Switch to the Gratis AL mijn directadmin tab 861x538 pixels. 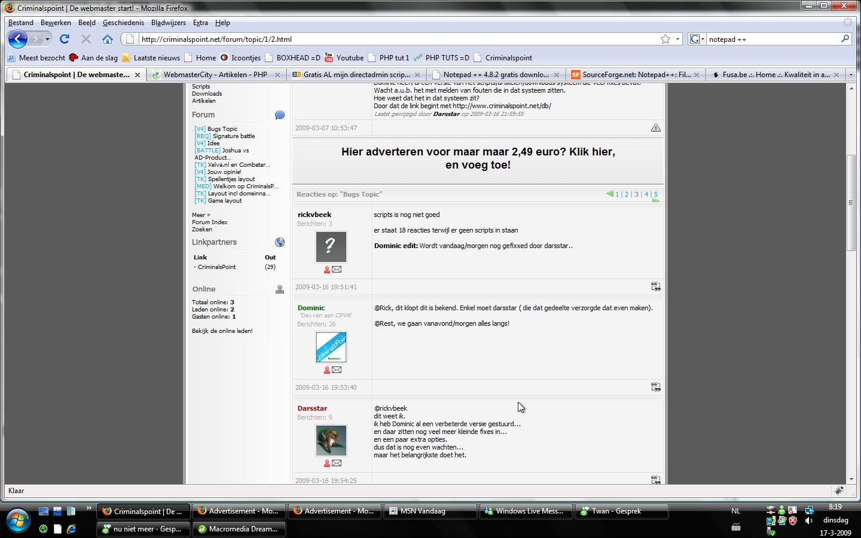pos(356,75)
